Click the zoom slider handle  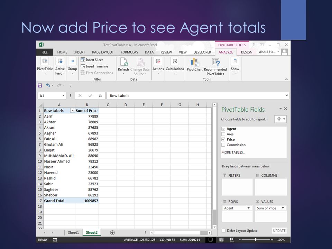point(256,240)
